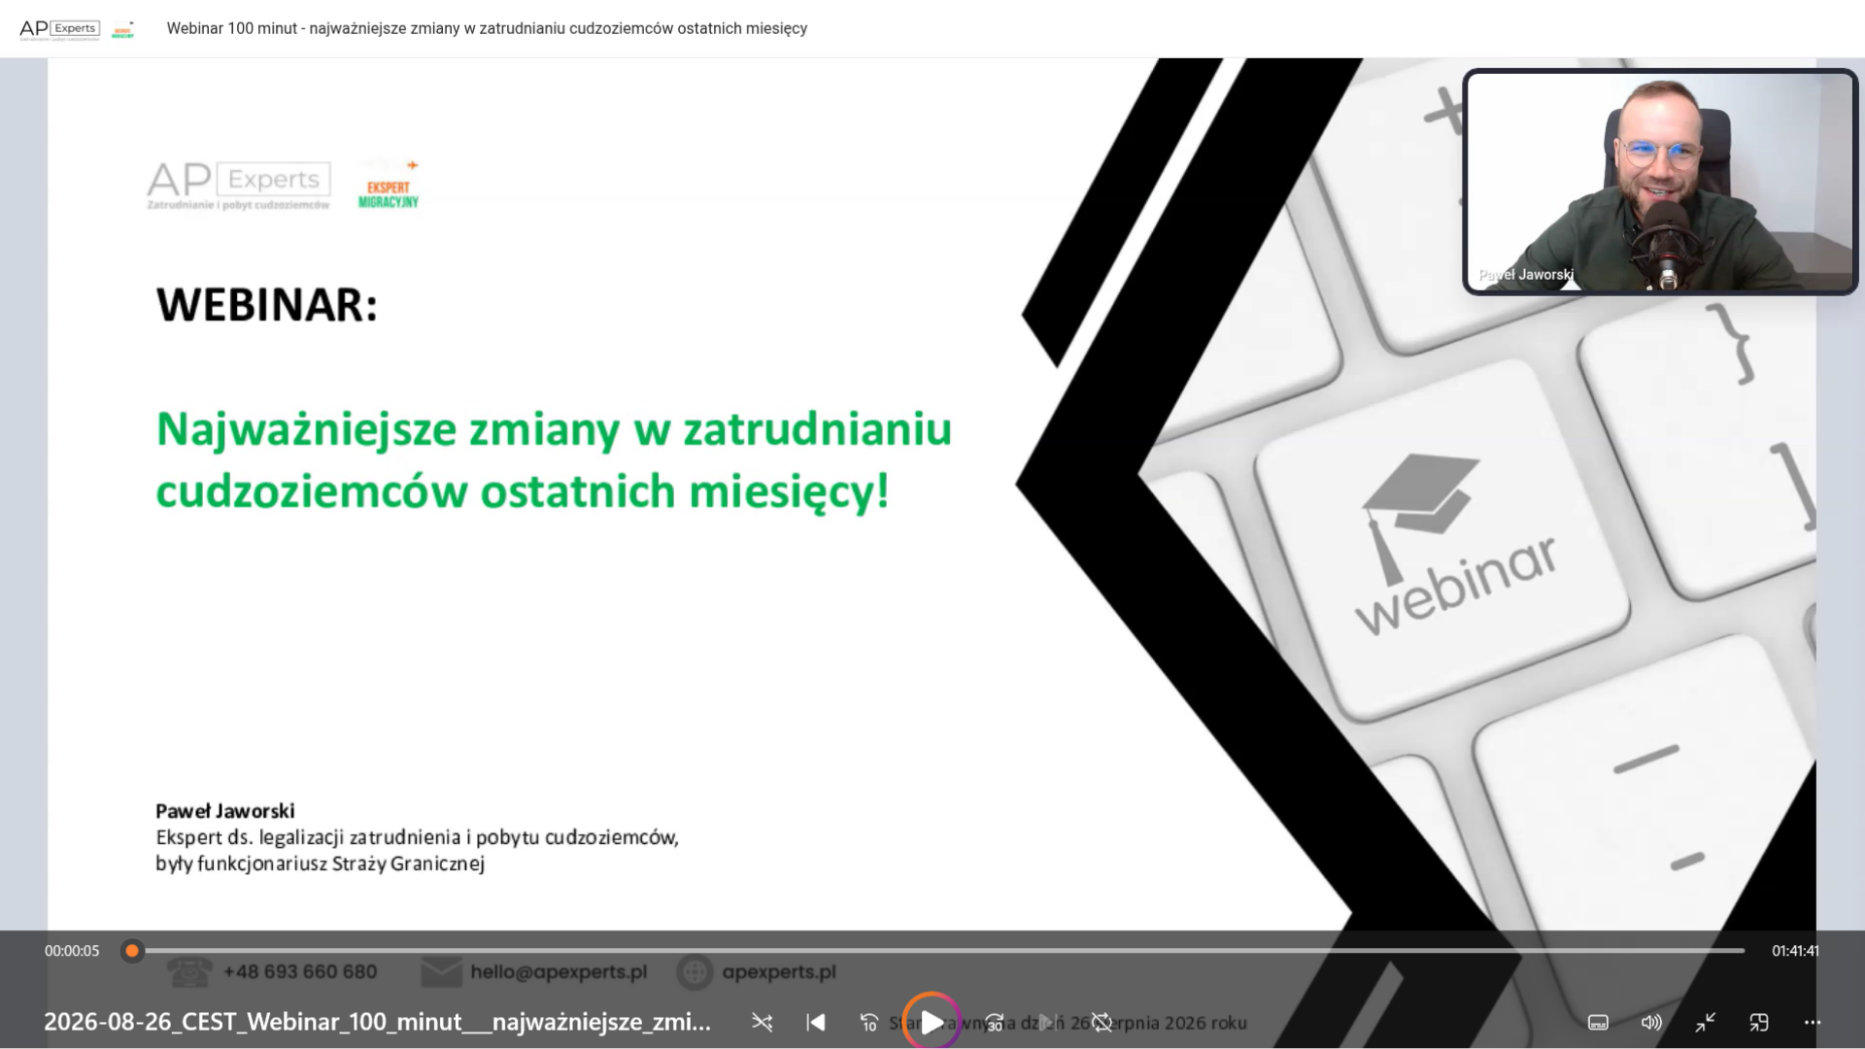The image size is (1865, 1049).
Task: Click the orange seek bar handle
Action: coord(132,951)
